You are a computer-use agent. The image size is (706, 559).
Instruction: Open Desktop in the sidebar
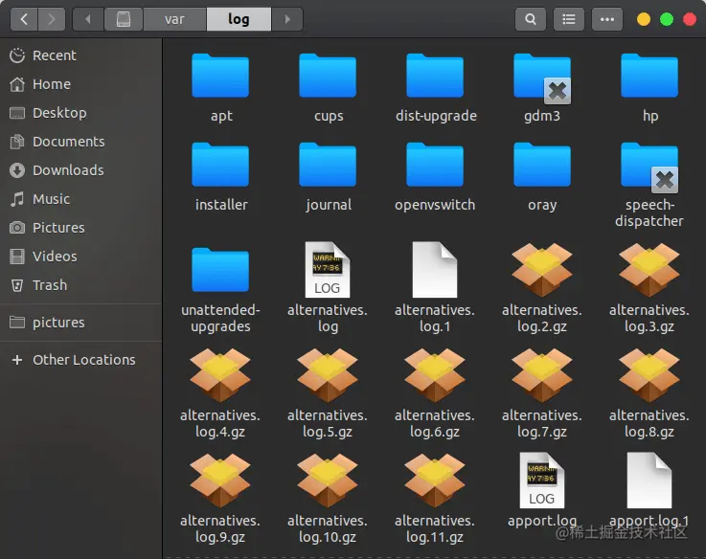tap(81, 113)
